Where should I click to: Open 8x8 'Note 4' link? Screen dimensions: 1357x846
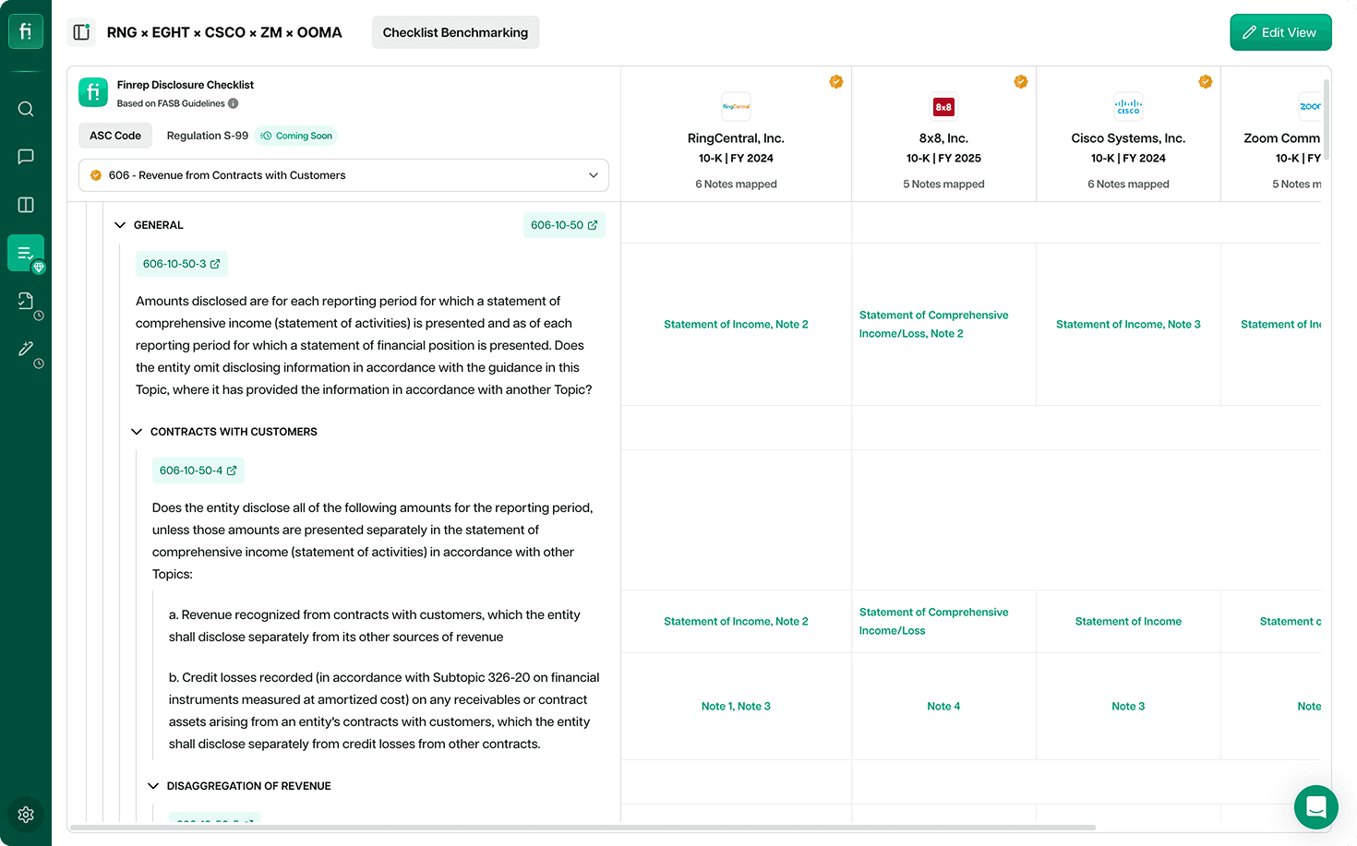pos(943,707)
